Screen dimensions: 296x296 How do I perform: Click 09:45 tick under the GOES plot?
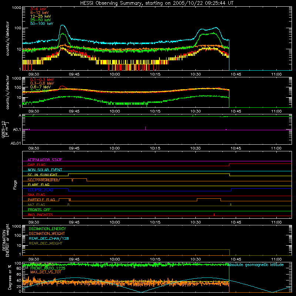74,148
